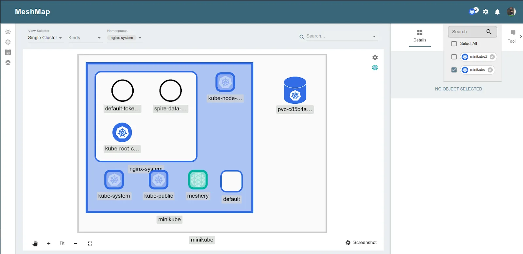Select the default namespace node
The height and width of the screenshot is (254, 523).
231,181
